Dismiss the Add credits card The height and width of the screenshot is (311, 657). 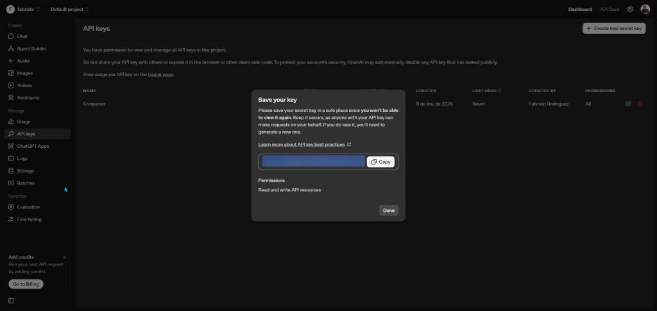(64, 257)
